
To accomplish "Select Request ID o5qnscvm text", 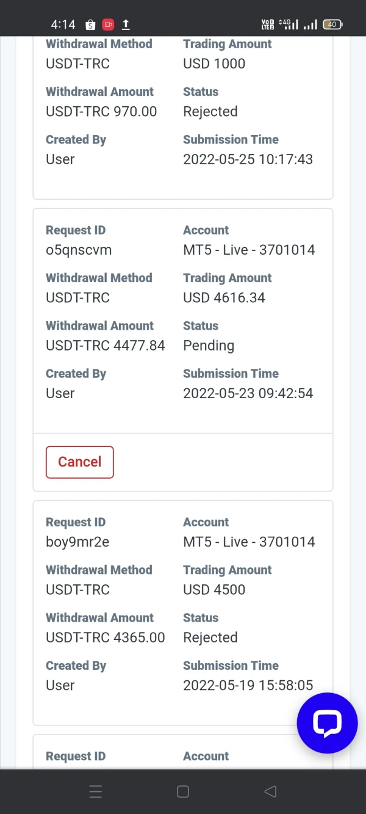I will 78,250.
